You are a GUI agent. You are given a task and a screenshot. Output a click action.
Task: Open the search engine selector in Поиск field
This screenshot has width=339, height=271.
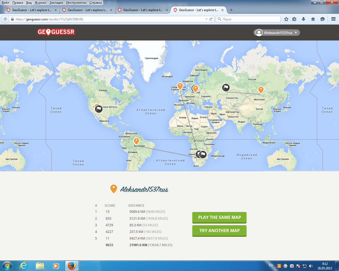point(219,19)
